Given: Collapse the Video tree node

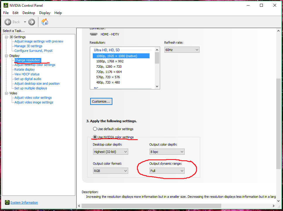Looking at the screenshot, I should coord(6,93).
